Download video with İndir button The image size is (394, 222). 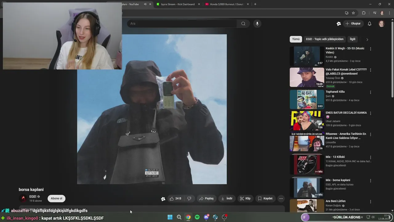[x=227, y=199]
